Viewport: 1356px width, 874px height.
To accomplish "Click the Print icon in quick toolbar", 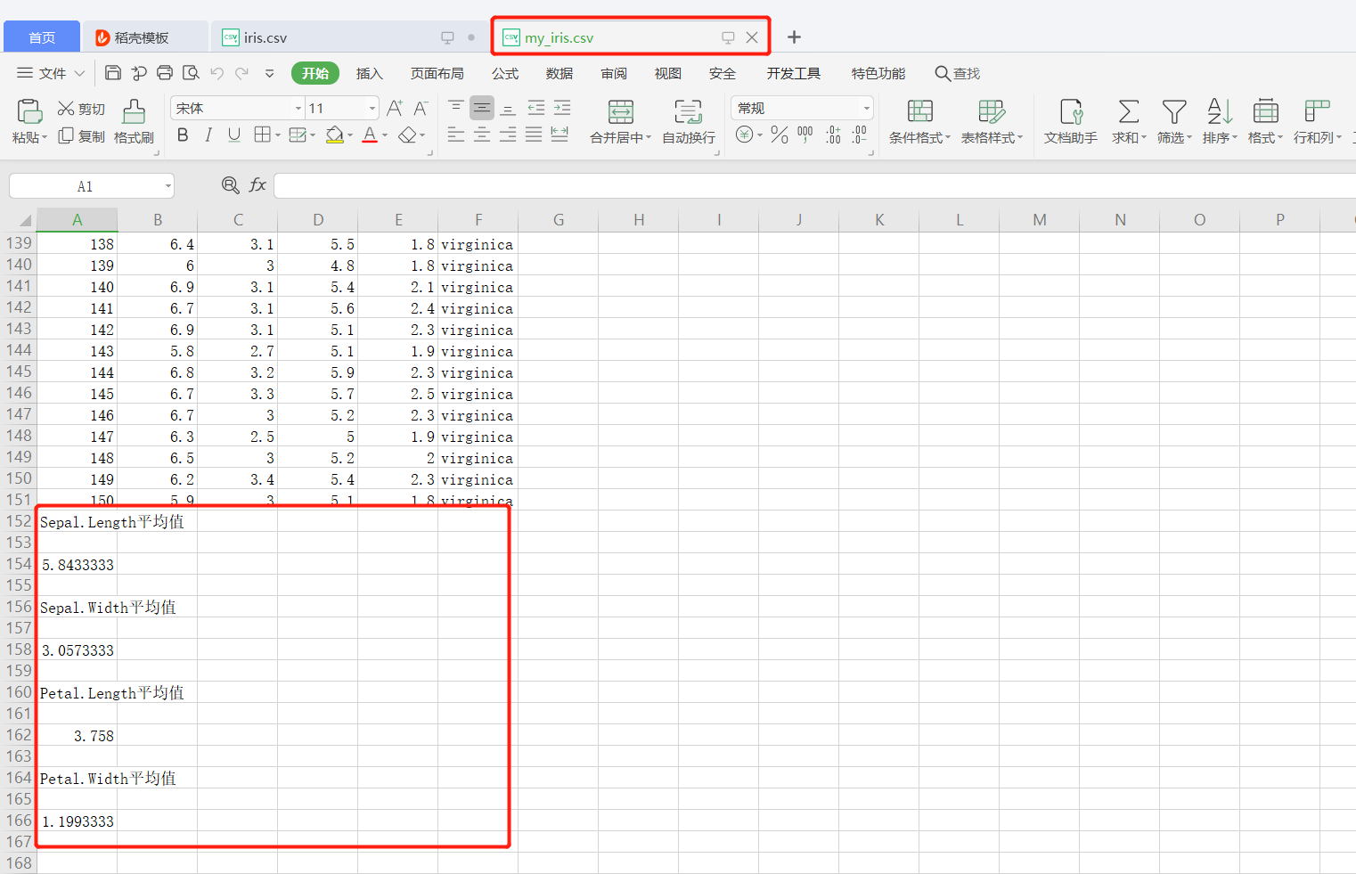I will (x=165, y=73).
